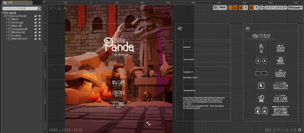This screenshot has height=133, width=304.
Task: Expand the Main_M tree item
Action: (x=7, y=26)
